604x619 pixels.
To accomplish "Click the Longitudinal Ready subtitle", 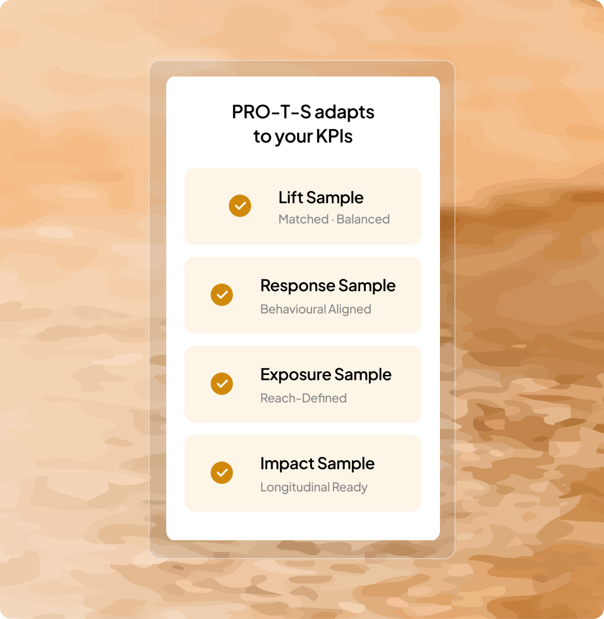I will pyautogui.click(x=314, y=487).
